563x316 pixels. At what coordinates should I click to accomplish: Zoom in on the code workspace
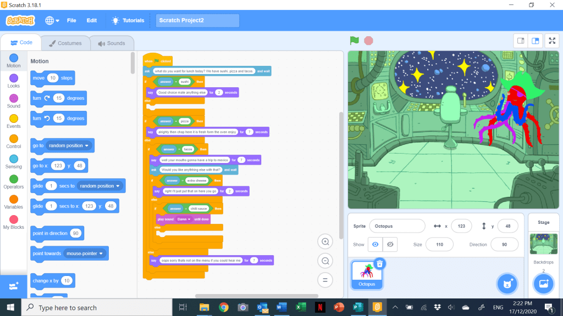tap(325, 241)
